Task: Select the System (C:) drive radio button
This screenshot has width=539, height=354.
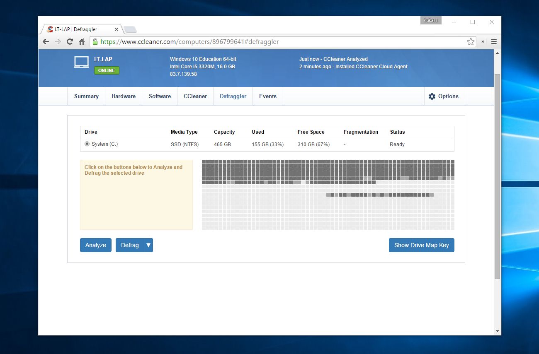Action: point(87,144)
